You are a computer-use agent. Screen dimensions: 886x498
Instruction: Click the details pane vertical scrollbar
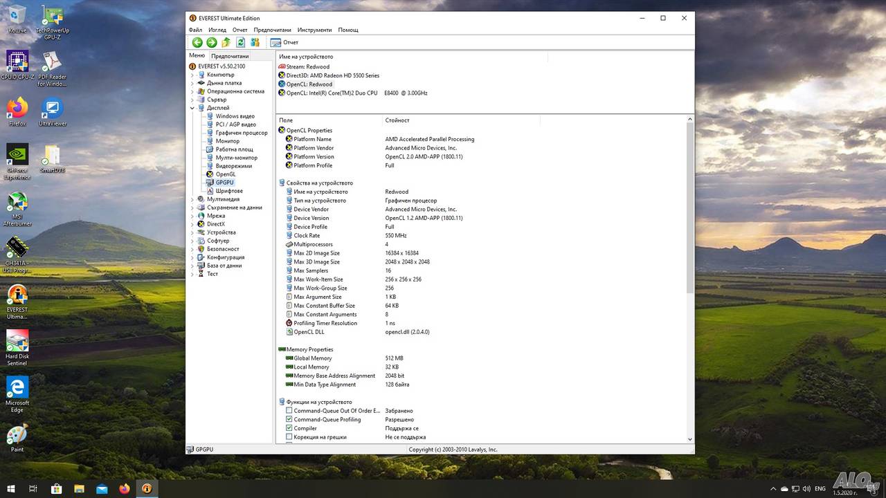(x=689, y=207)
